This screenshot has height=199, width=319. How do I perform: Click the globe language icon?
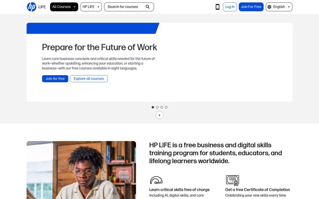tap(269, 7)
